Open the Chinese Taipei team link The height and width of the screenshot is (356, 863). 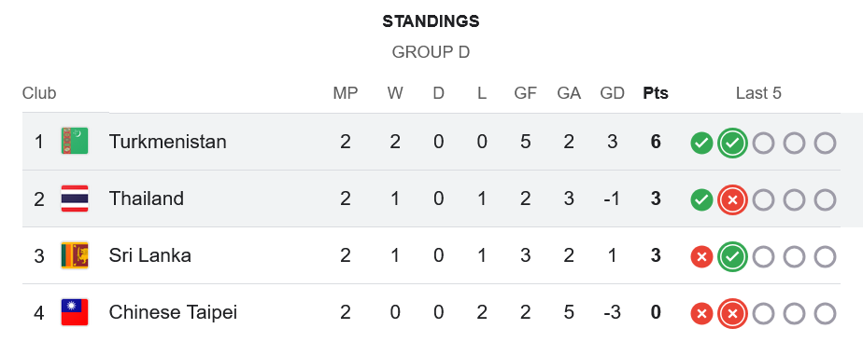point(173,312)
